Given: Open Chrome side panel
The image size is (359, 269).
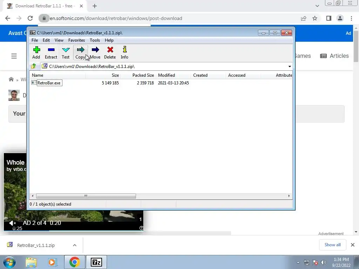Looking at the screenshot, I should pos(329,18).
